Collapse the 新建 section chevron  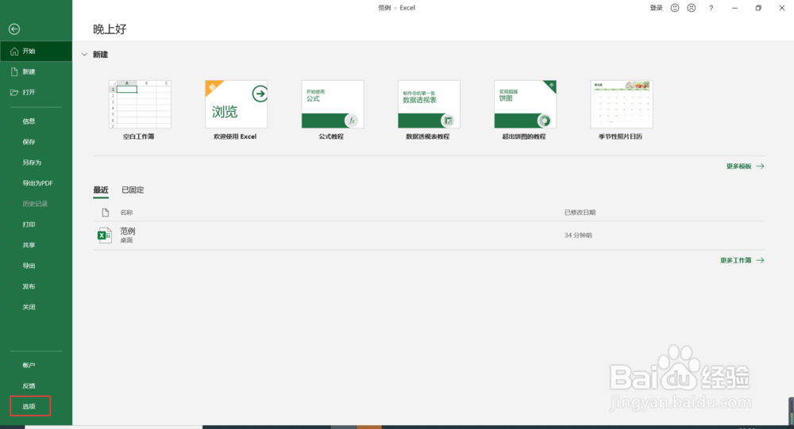pos(84,55)
